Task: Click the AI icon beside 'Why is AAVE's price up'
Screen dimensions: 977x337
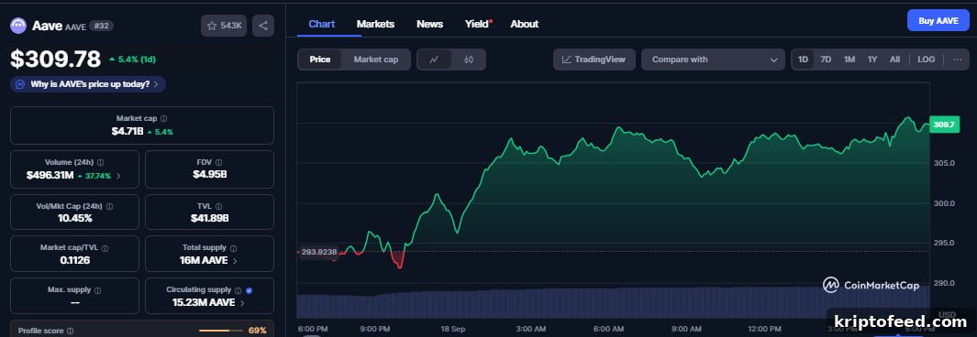Action: pyautogui.click(x=20, y=84)
